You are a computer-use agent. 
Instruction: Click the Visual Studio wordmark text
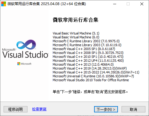coord(25,55)
